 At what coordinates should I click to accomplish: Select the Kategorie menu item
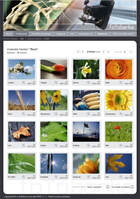click(x=61, y=34)
